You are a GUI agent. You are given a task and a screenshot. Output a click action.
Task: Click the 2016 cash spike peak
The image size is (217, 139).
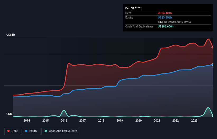[x=64, y=110]
